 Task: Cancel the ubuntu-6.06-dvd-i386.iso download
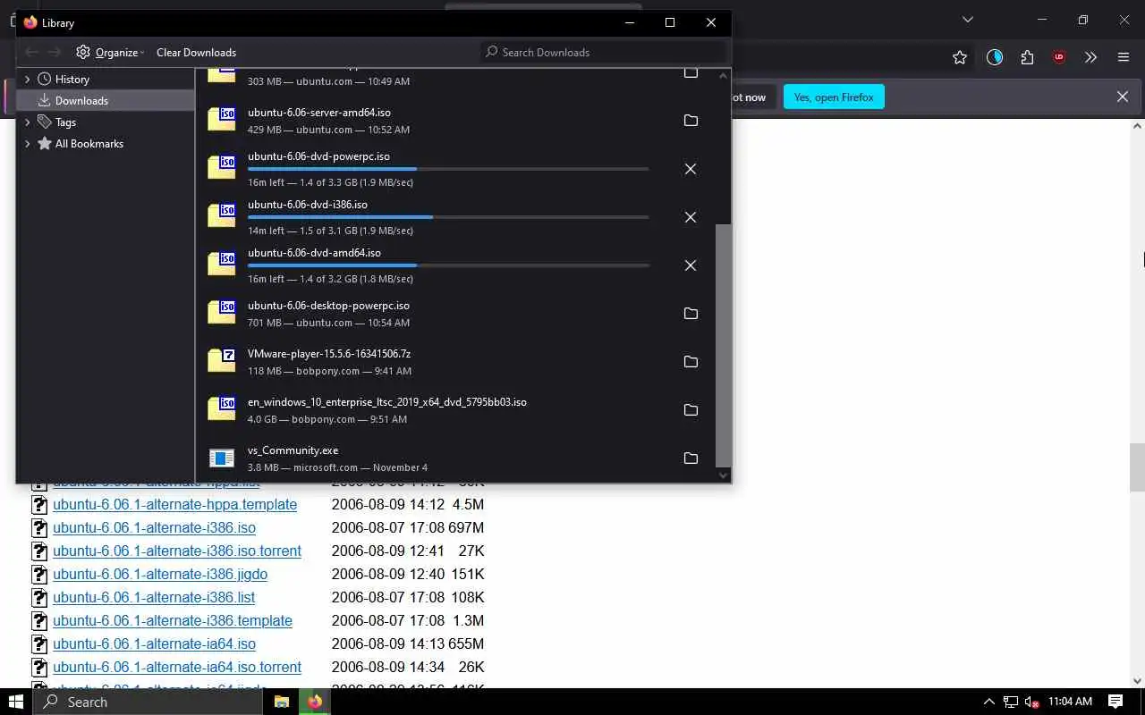tap(691, 217)
